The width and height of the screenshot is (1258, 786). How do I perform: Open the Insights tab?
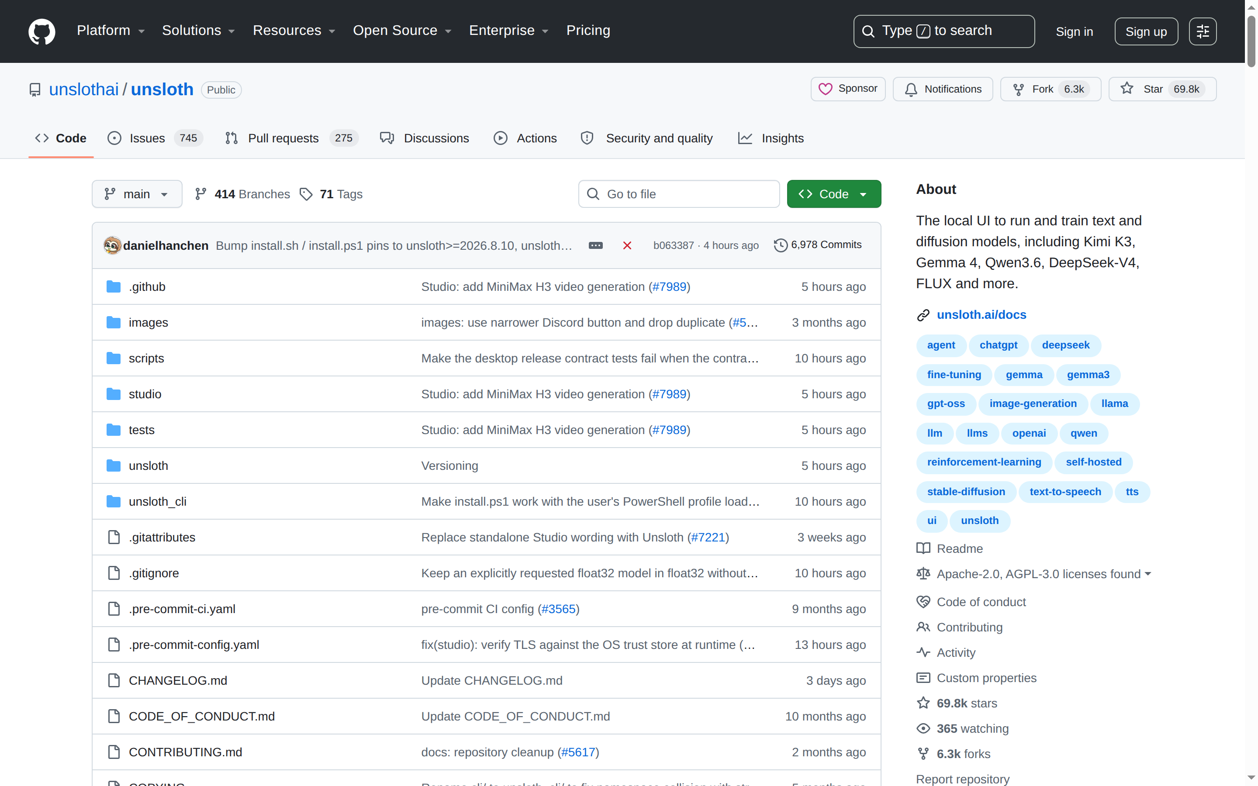point(771,138)
